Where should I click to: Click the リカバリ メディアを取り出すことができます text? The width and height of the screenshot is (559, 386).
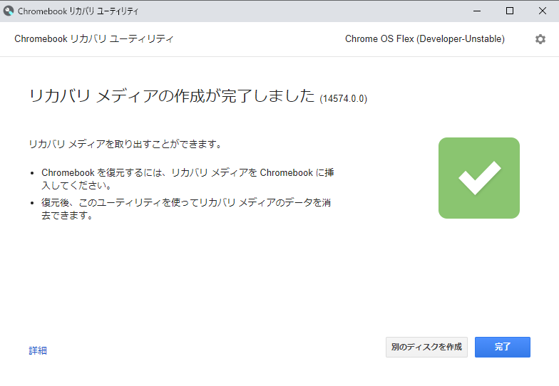pos(125,144)
